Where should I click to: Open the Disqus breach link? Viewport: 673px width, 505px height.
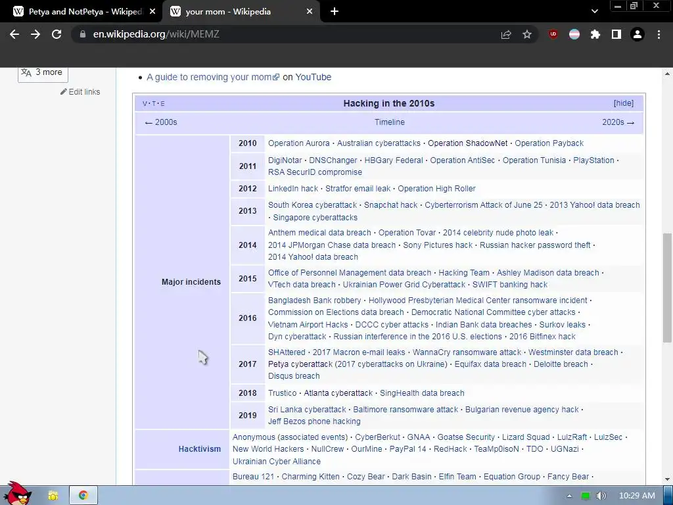[294, 376]
